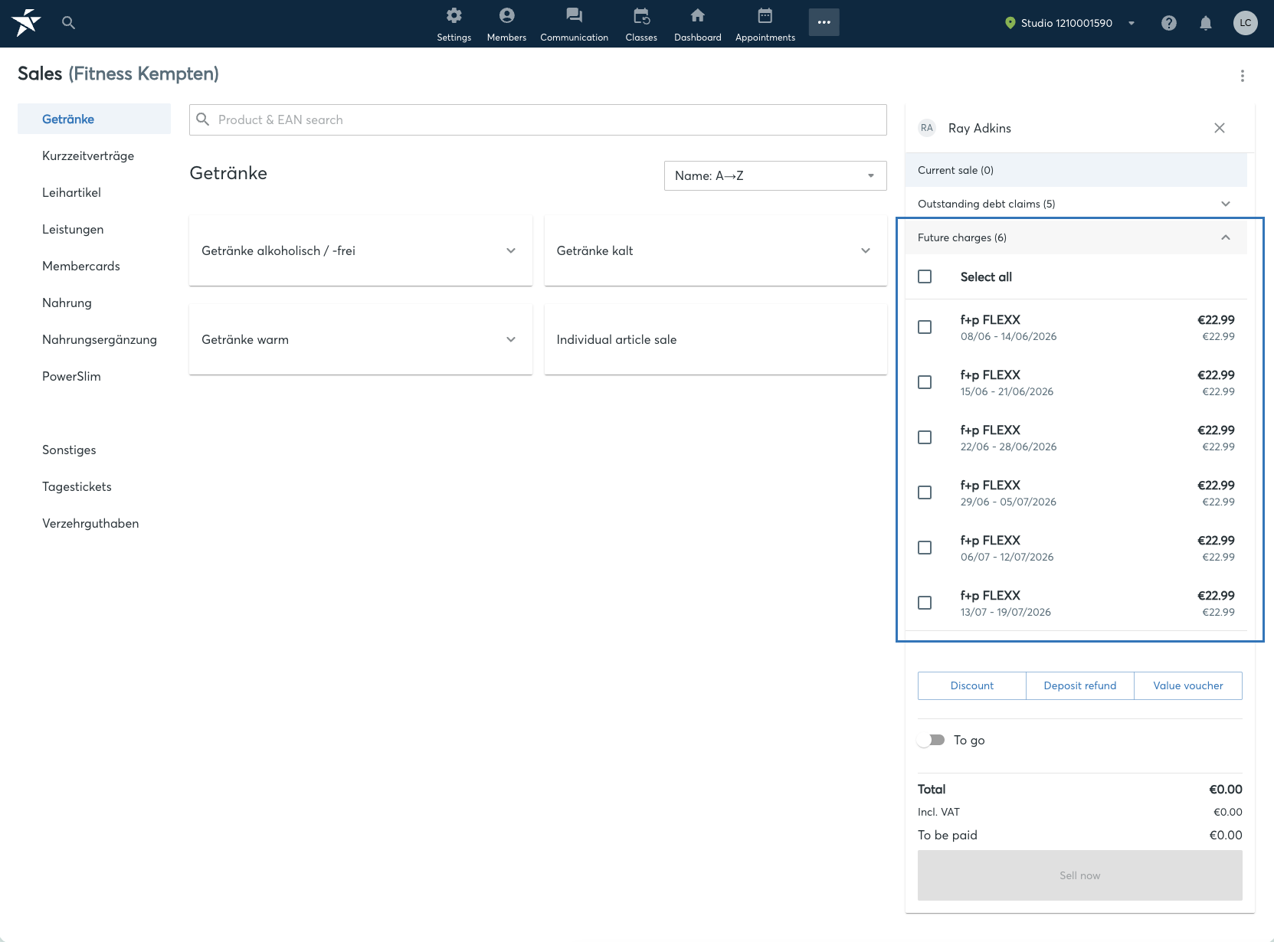
Task: Click the global search magnifier icon
Action: coord(68,23)
